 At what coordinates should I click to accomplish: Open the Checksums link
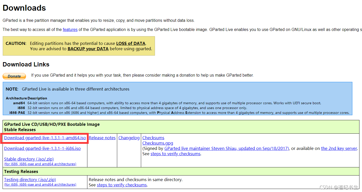153,138
